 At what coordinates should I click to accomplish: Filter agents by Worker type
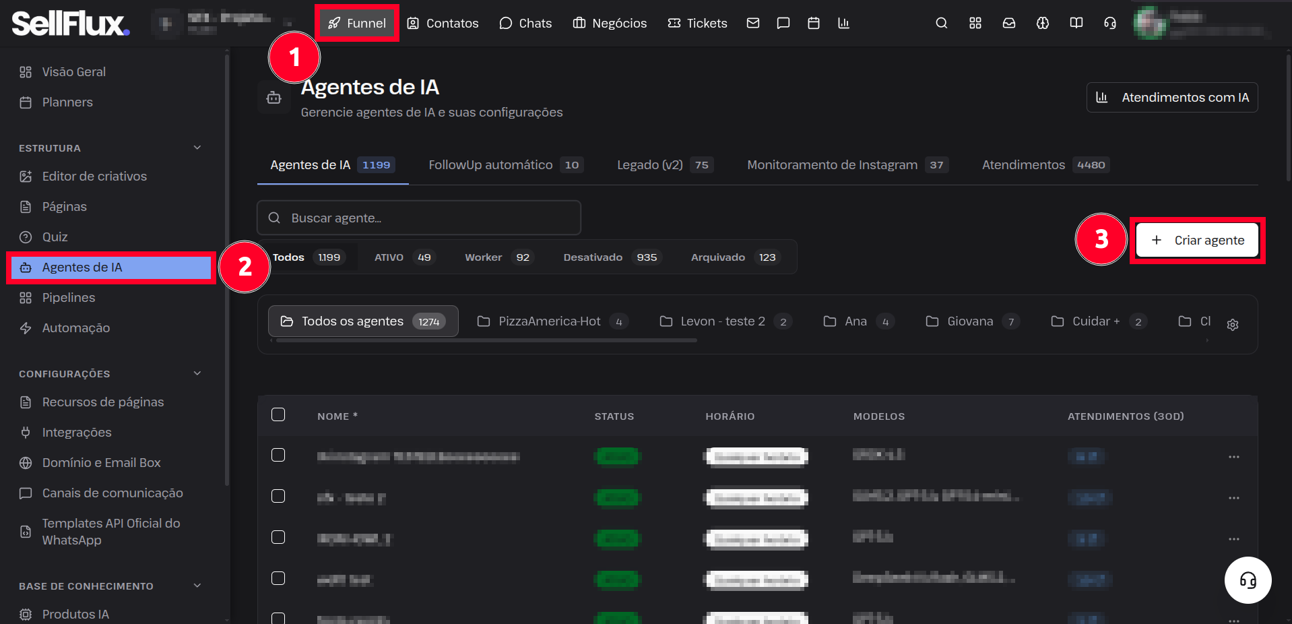(x=498, y=257)
